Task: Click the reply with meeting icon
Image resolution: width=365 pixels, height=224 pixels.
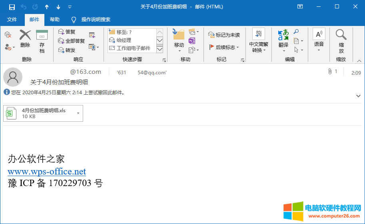Action: (x=92, y=35)
